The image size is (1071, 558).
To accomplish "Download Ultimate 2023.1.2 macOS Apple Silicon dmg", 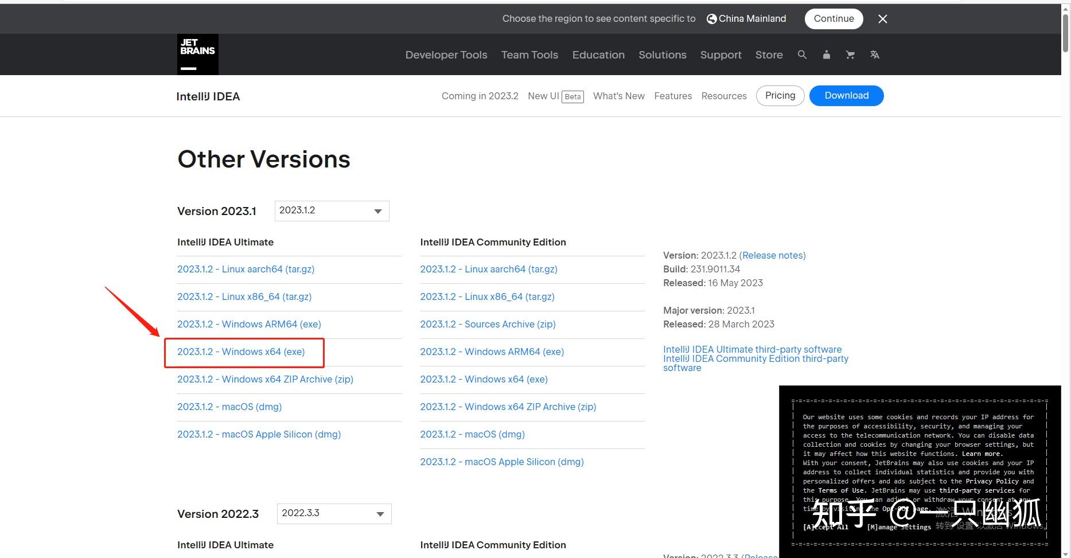I will [x=259, y=434].
